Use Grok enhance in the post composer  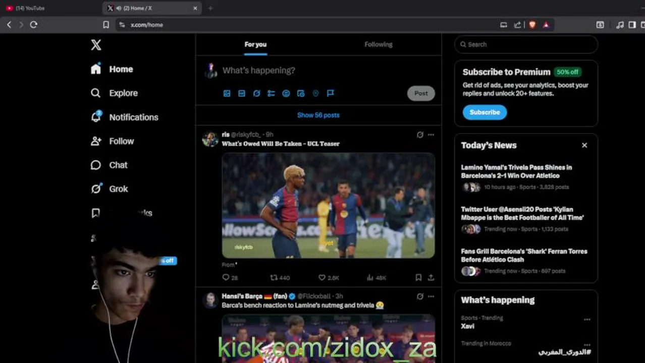pos(256,93)
